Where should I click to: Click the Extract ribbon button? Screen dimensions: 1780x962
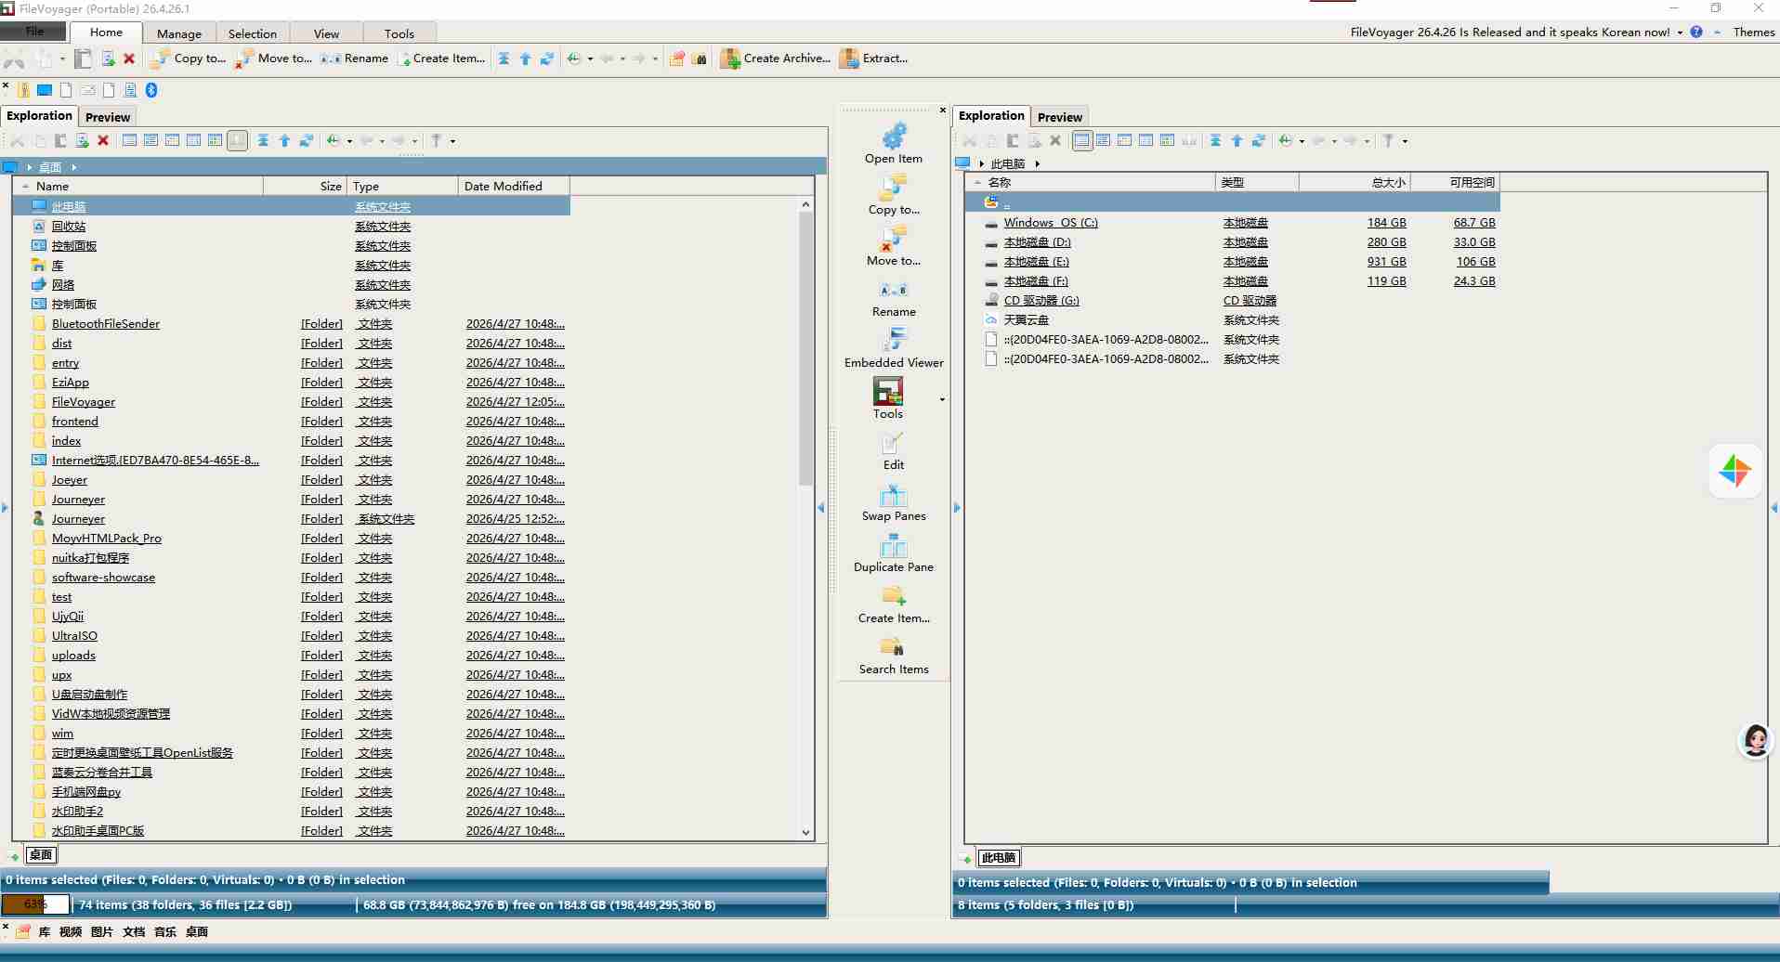873,58
